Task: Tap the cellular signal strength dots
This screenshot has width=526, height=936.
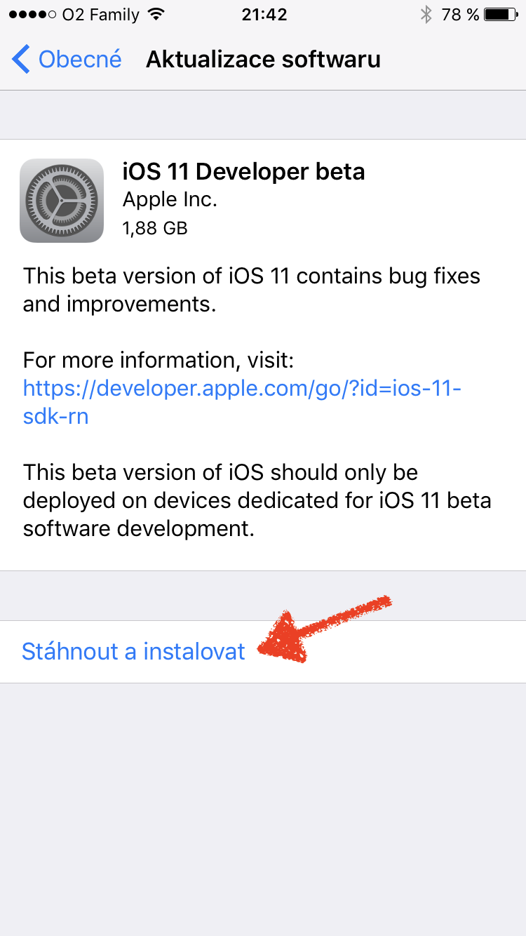Action: coord(31,15)
